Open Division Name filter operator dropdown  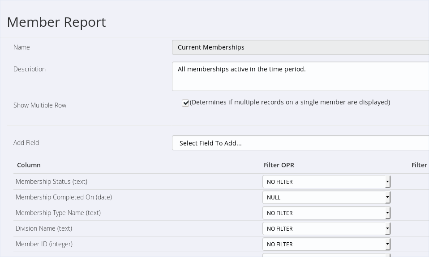coord(326,228)
